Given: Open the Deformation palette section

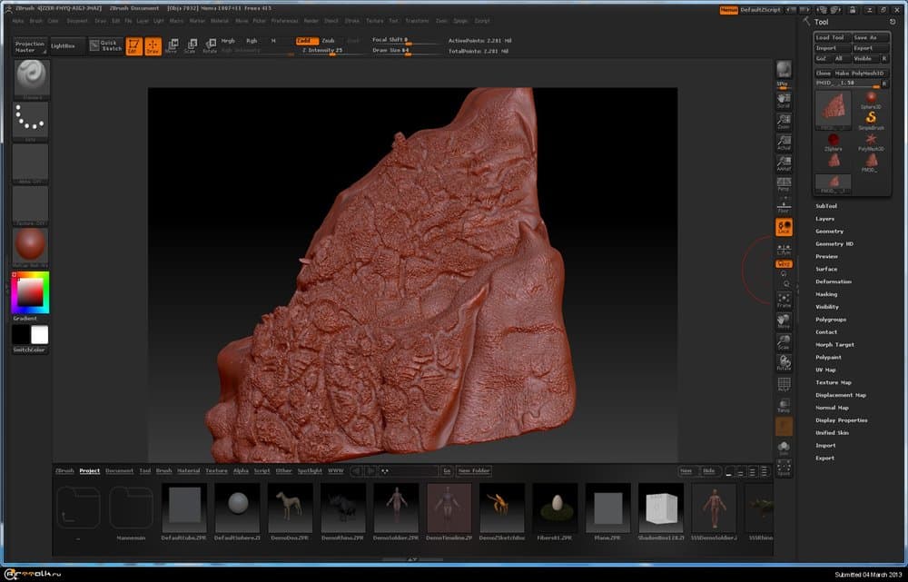Looking at the screenshot, I should coord(833,281).
